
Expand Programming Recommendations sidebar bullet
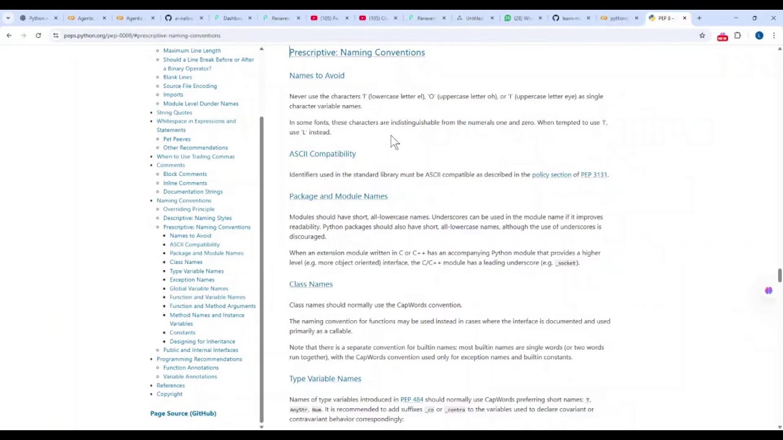click(x=152, y=359)
